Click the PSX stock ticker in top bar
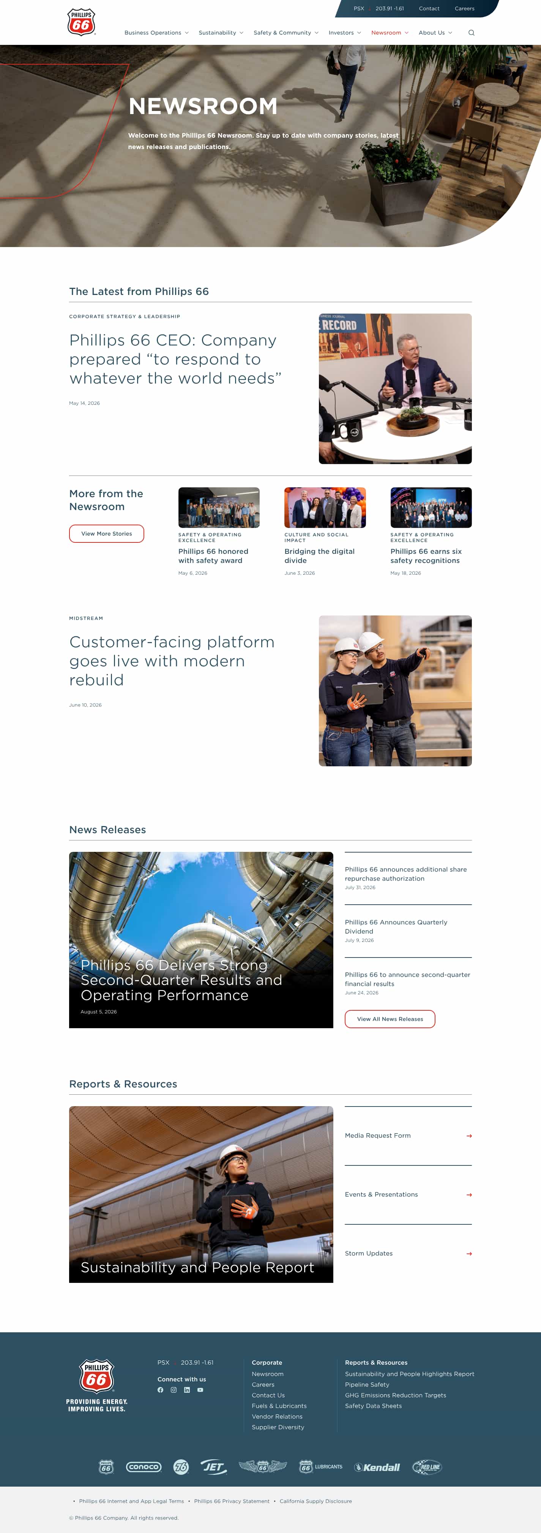Viewport: 541px width, 1533px height. [379, 9]
